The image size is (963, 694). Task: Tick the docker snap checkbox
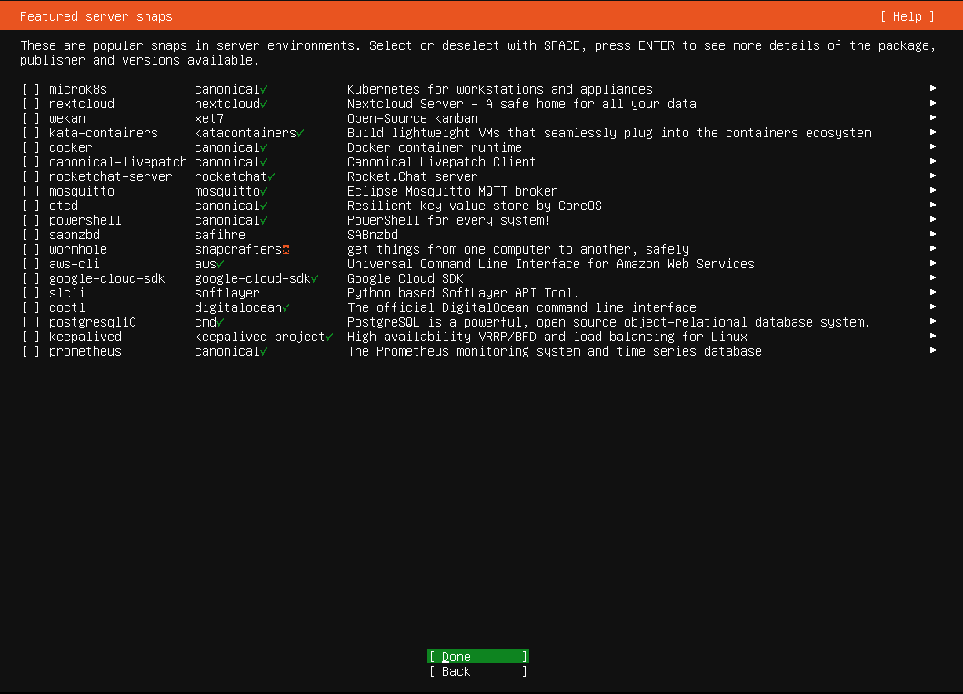[x=31, y=148]
